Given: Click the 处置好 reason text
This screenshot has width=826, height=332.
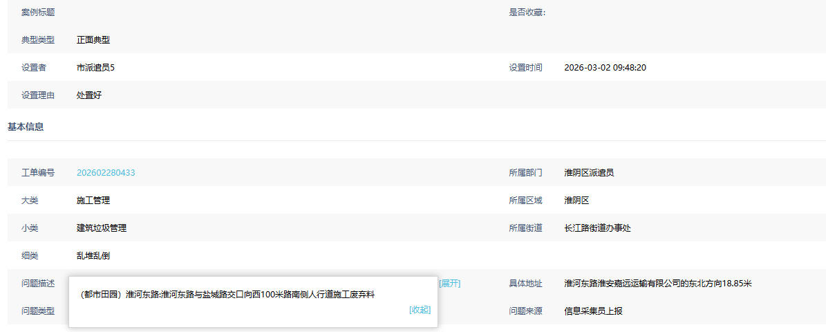Looking at the screenshot, I should 89,95.
